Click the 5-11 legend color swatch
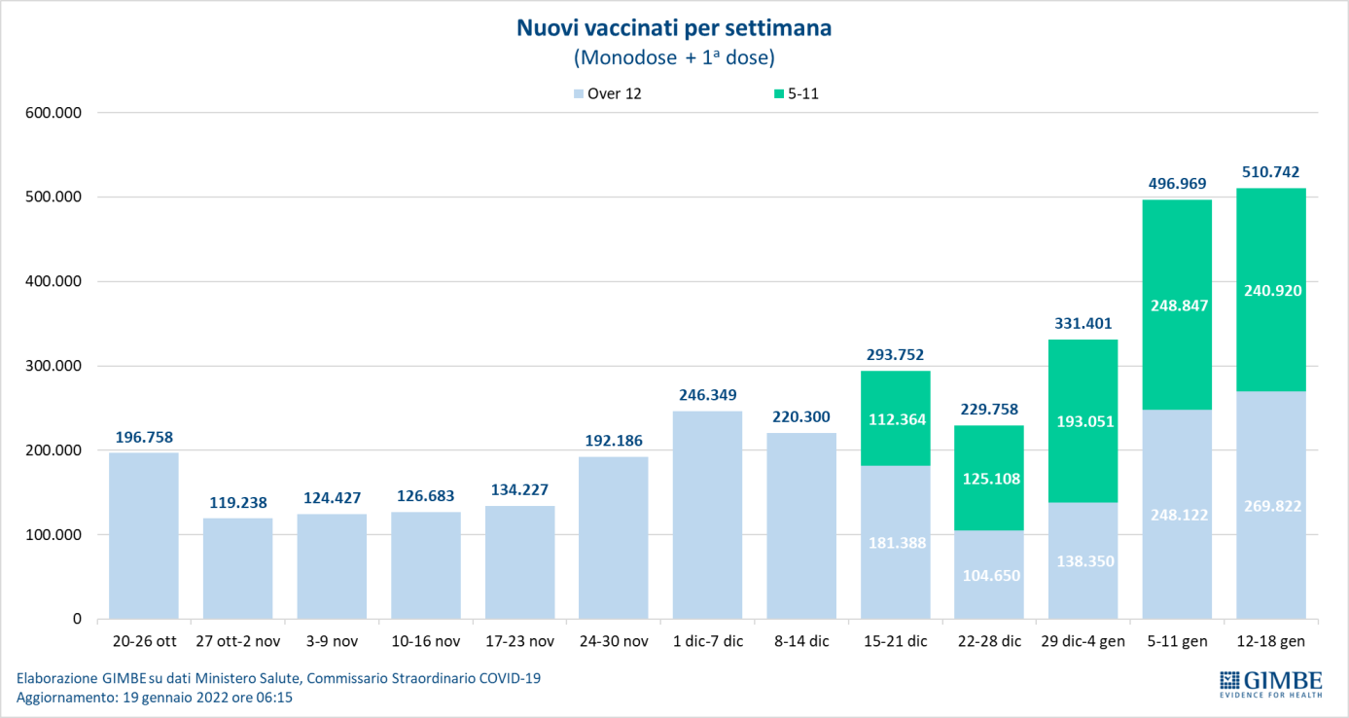The height and width of the screenshot is (718, 1349). tap(779, 94)
